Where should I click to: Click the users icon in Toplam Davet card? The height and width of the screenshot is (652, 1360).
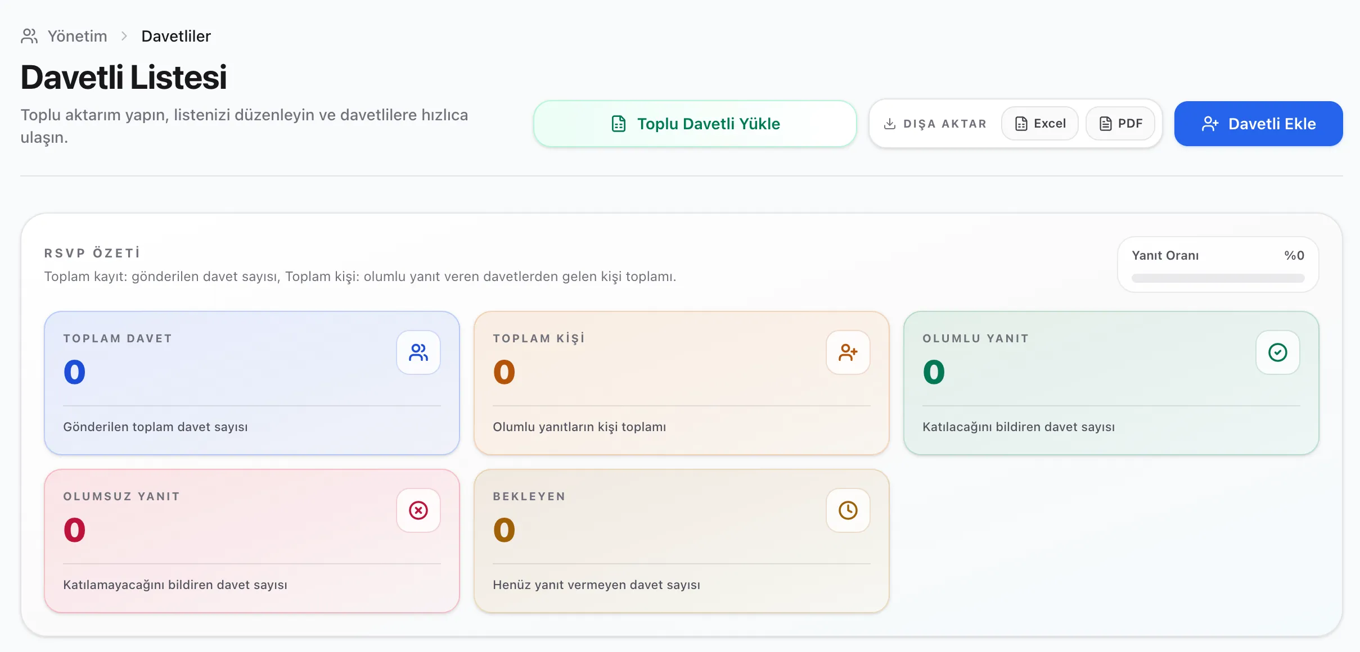tap(418, 352)
